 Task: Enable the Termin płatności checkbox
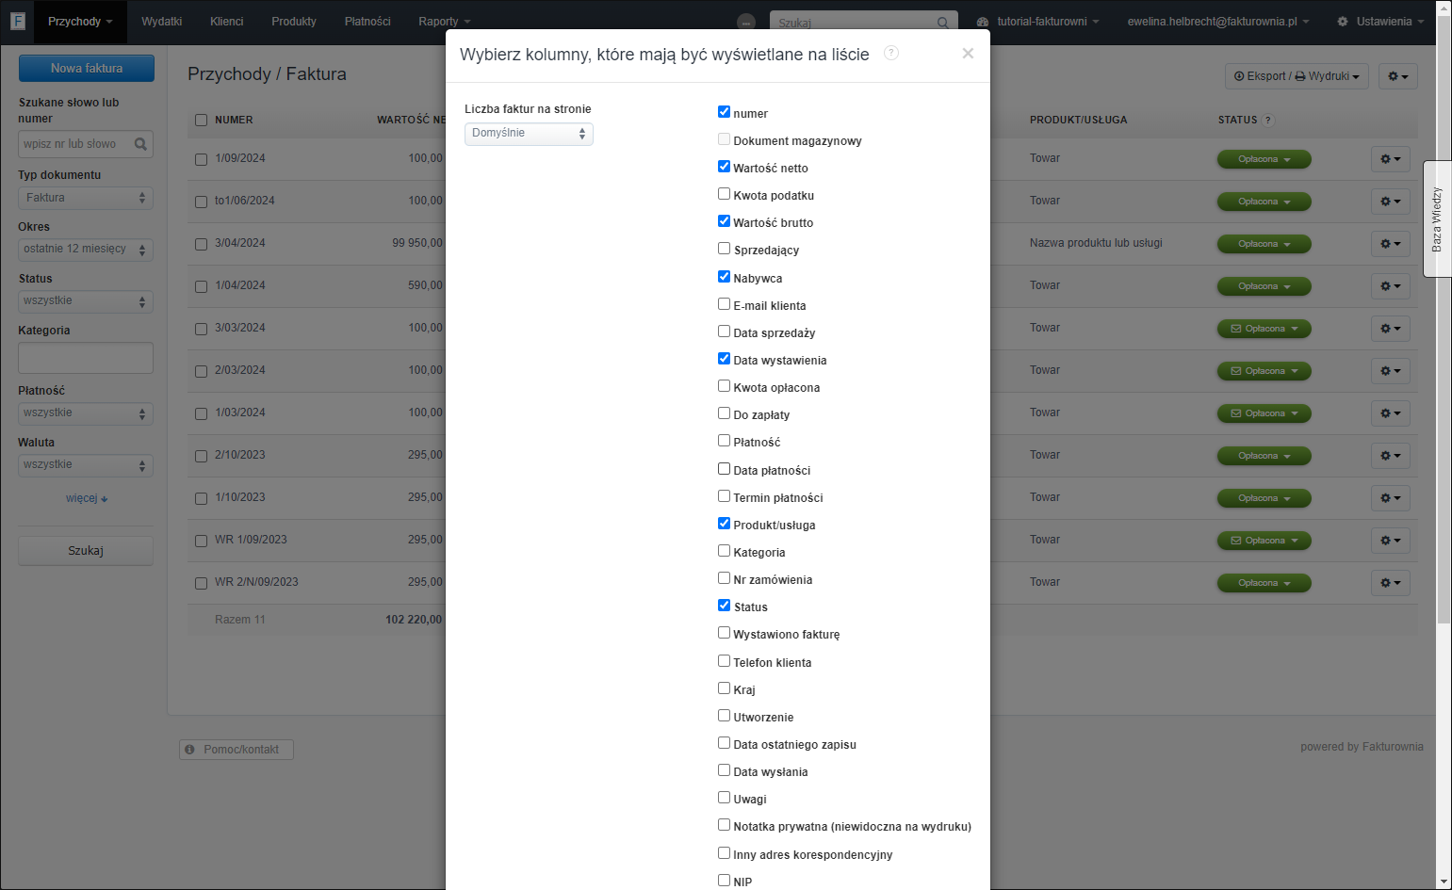(x=724, y=495)
